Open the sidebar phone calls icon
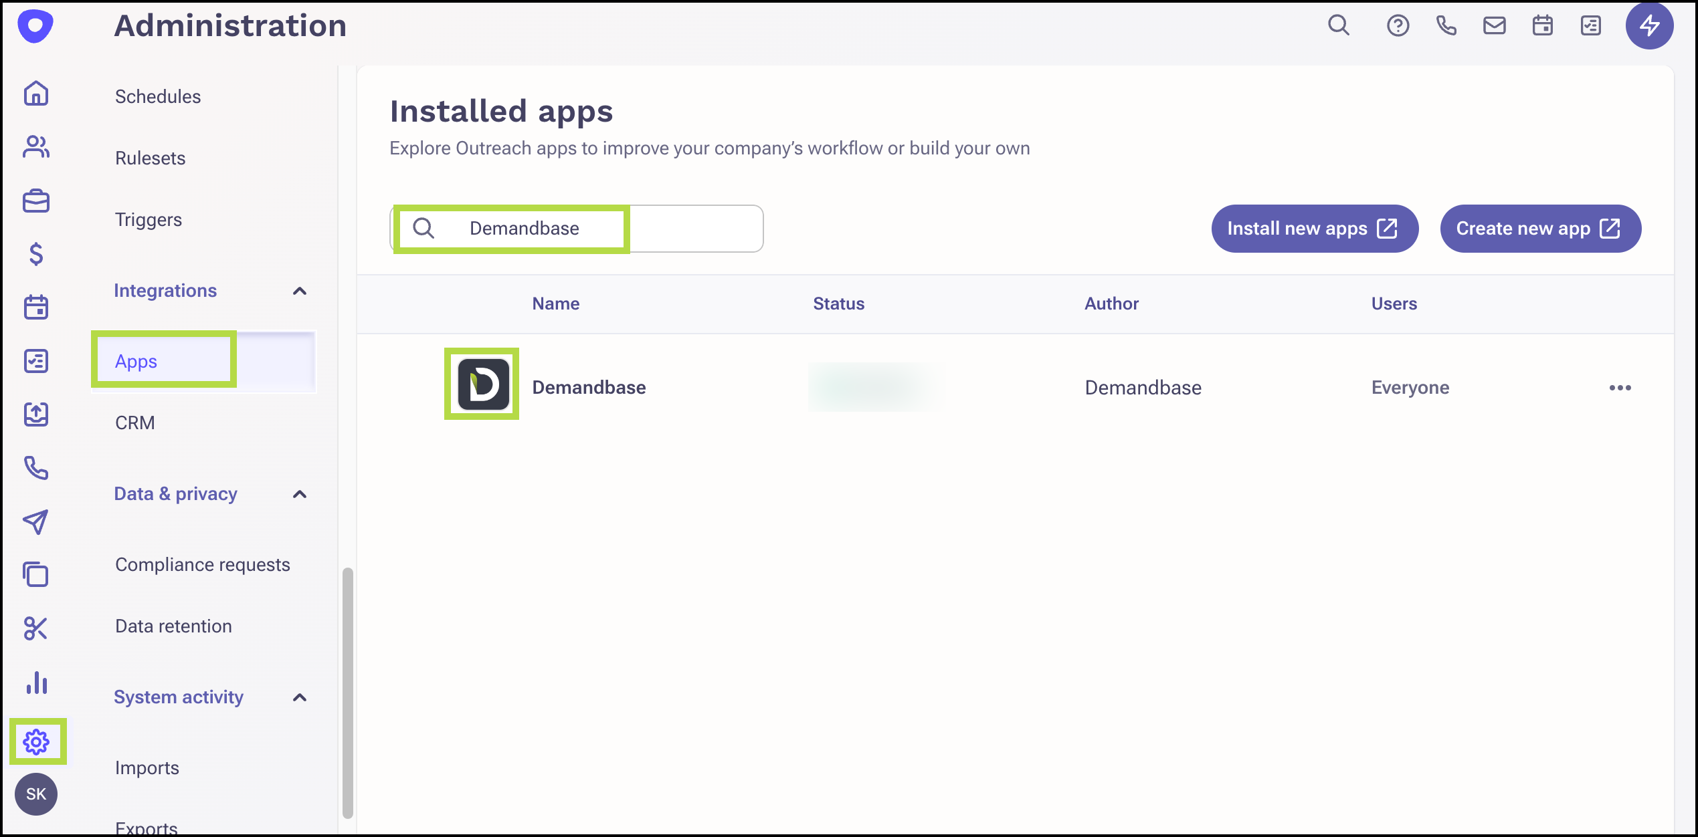 [36, 468]
